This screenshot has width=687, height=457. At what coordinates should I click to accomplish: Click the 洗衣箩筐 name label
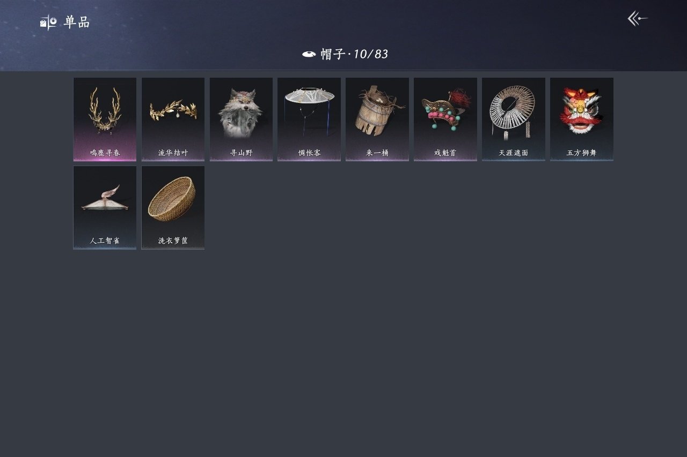173,241
